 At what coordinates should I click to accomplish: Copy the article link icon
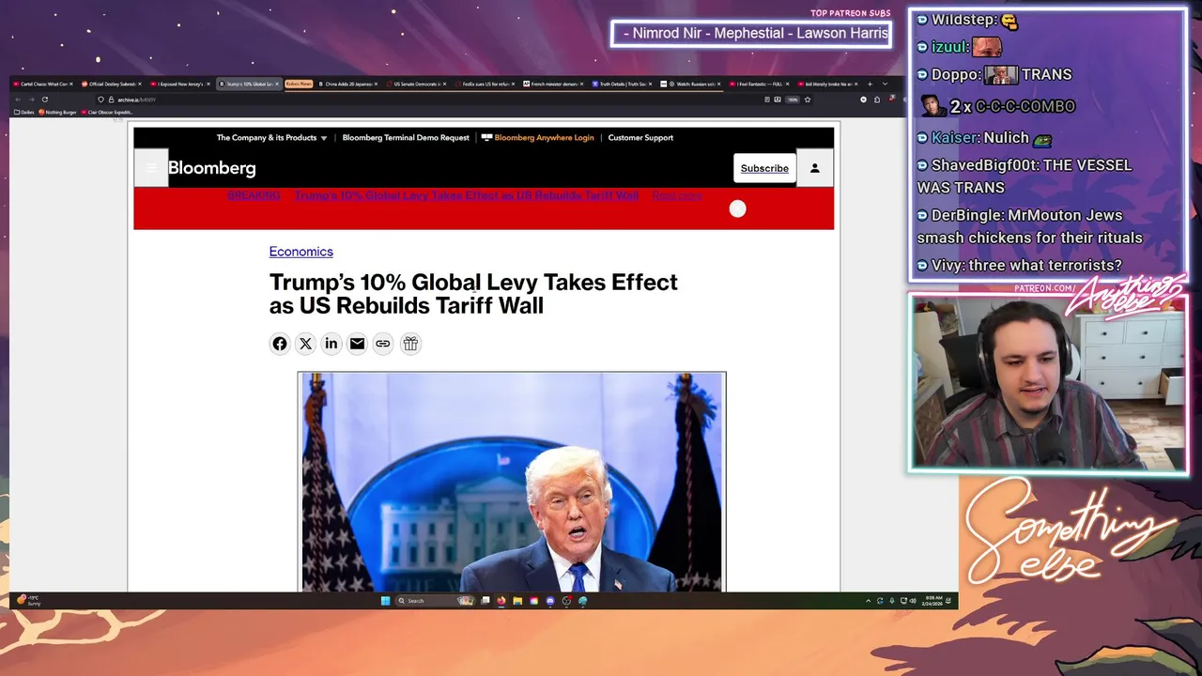point(383,344)
